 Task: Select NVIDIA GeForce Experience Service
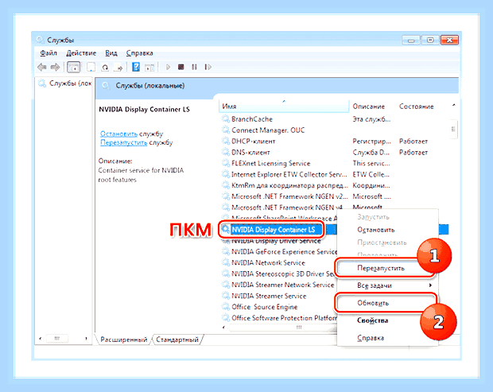(x=284, y=251)
